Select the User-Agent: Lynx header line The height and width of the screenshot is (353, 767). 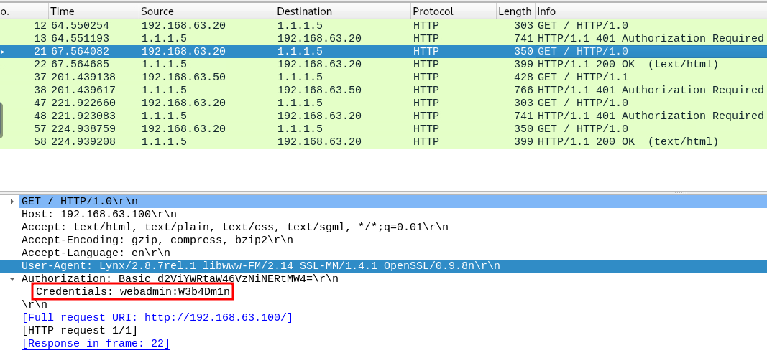260,266
